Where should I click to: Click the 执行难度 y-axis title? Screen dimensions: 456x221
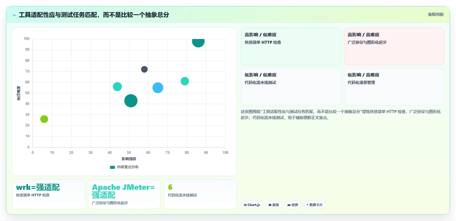pyautogui.click(x=19, y=93)
